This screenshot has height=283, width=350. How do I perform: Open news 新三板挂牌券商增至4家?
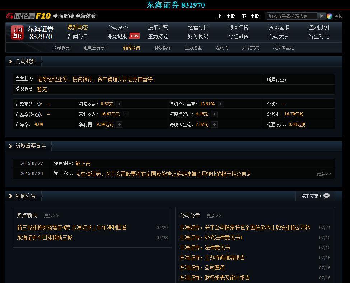[x=72, y=227]
